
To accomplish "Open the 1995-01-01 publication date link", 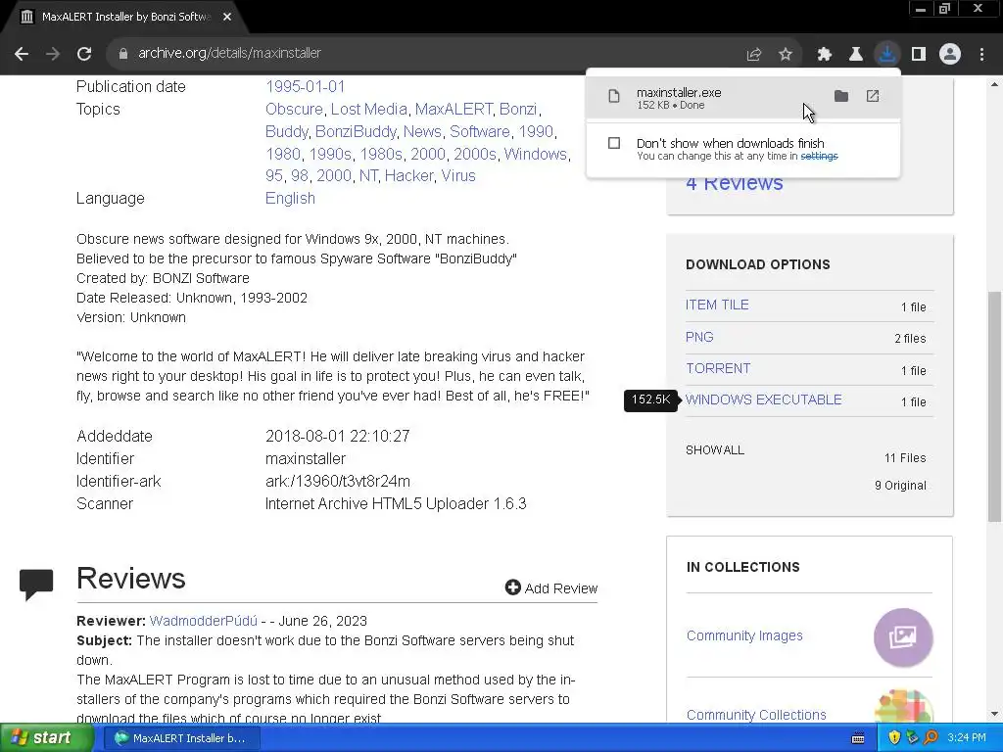I will click(306, 86).
